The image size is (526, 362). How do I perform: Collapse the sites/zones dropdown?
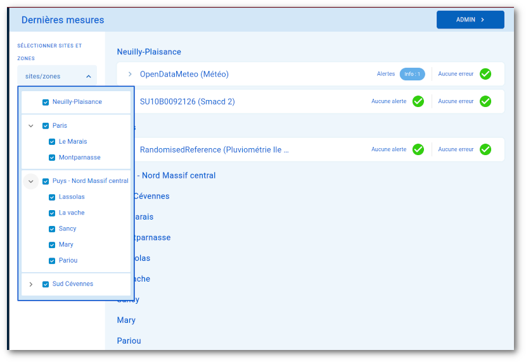[88, 77]
